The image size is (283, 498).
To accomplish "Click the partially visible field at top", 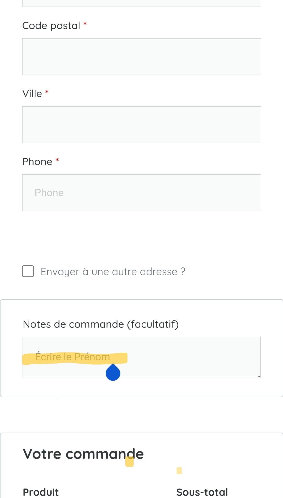I will pos(142,3).
